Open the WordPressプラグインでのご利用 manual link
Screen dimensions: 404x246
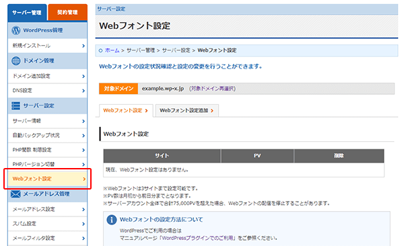(197, 238)
